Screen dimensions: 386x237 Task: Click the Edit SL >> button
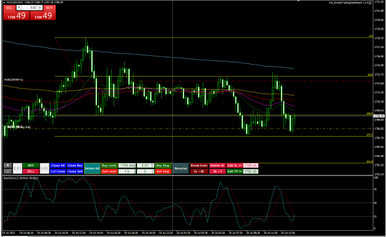pyautogui.click(x=235, y=166)
